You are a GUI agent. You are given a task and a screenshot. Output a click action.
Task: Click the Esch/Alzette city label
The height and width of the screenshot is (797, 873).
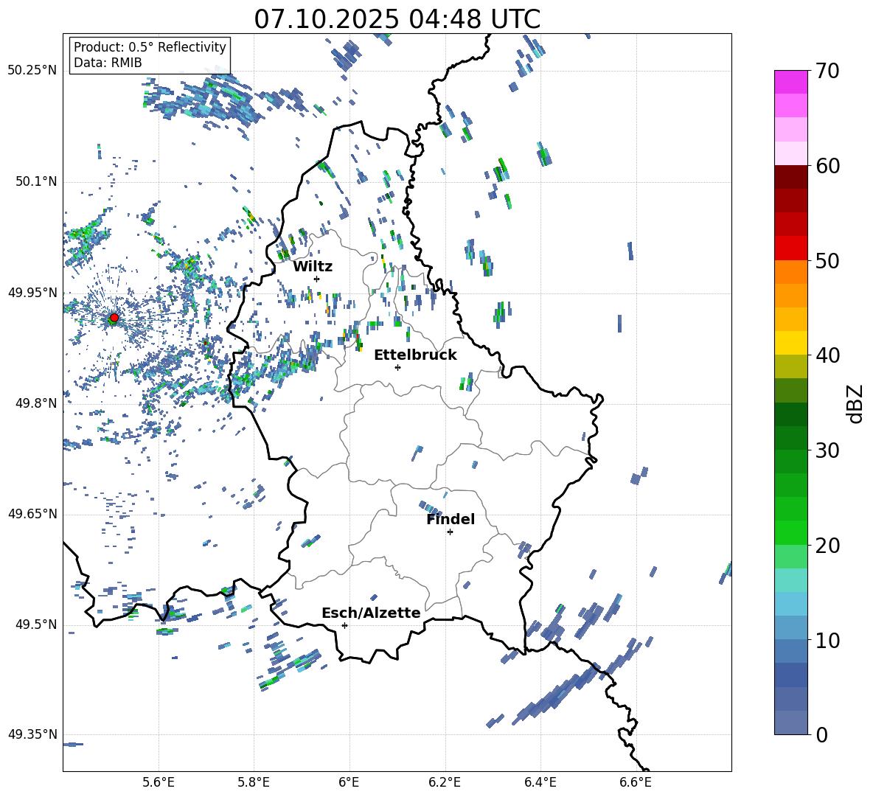(371, 613)
